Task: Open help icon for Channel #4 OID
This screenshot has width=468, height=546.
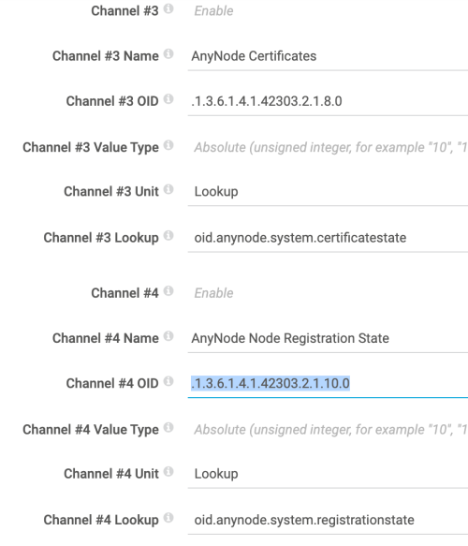Action: tap(168, 381)
